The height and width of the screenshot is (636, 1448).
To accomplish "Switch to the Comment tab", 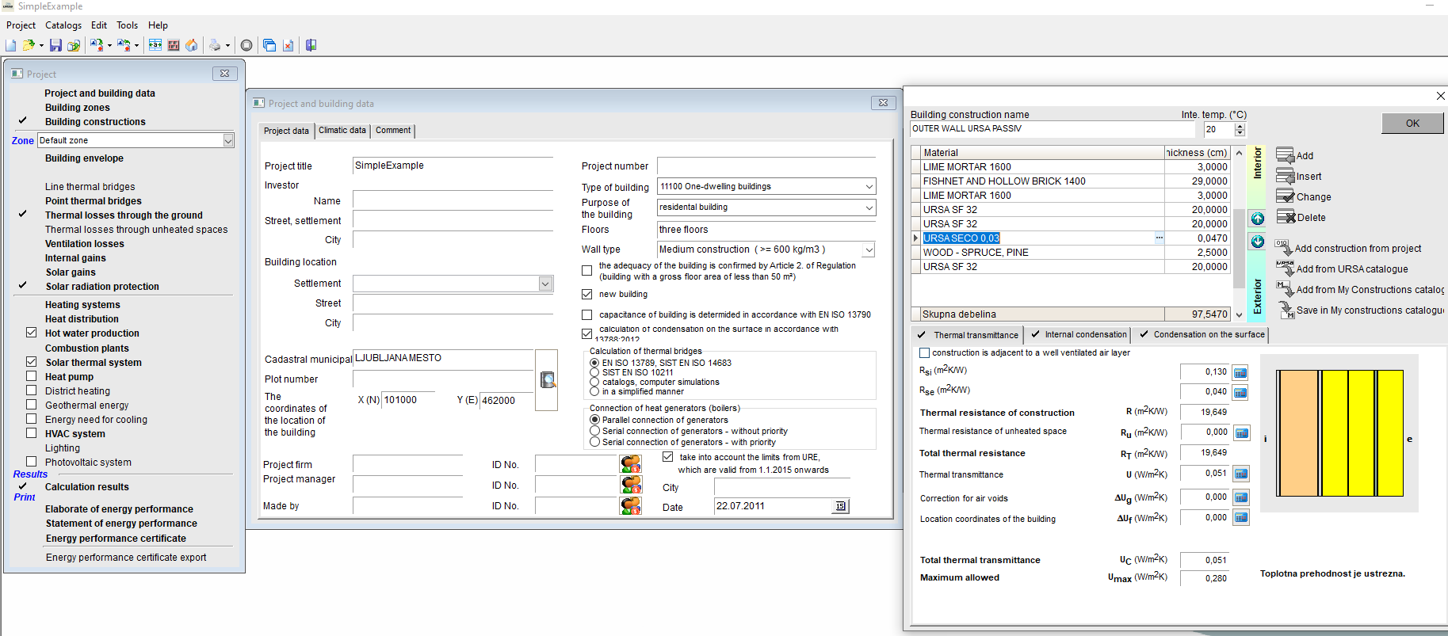I will [393, 130].
